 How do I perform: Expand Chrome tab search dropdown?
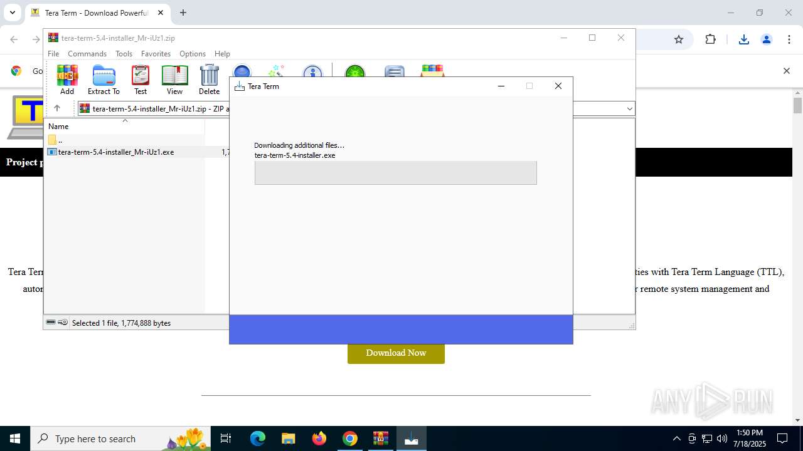12,13
